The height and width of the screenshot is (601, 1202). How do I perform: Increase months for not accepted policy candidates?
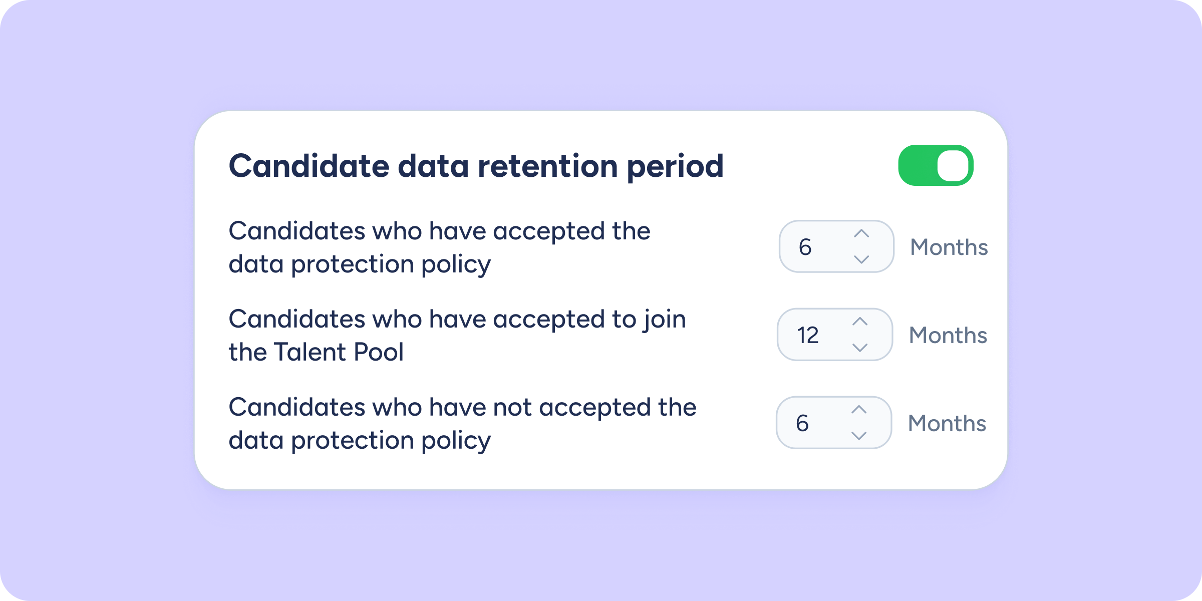coord(859,410)
